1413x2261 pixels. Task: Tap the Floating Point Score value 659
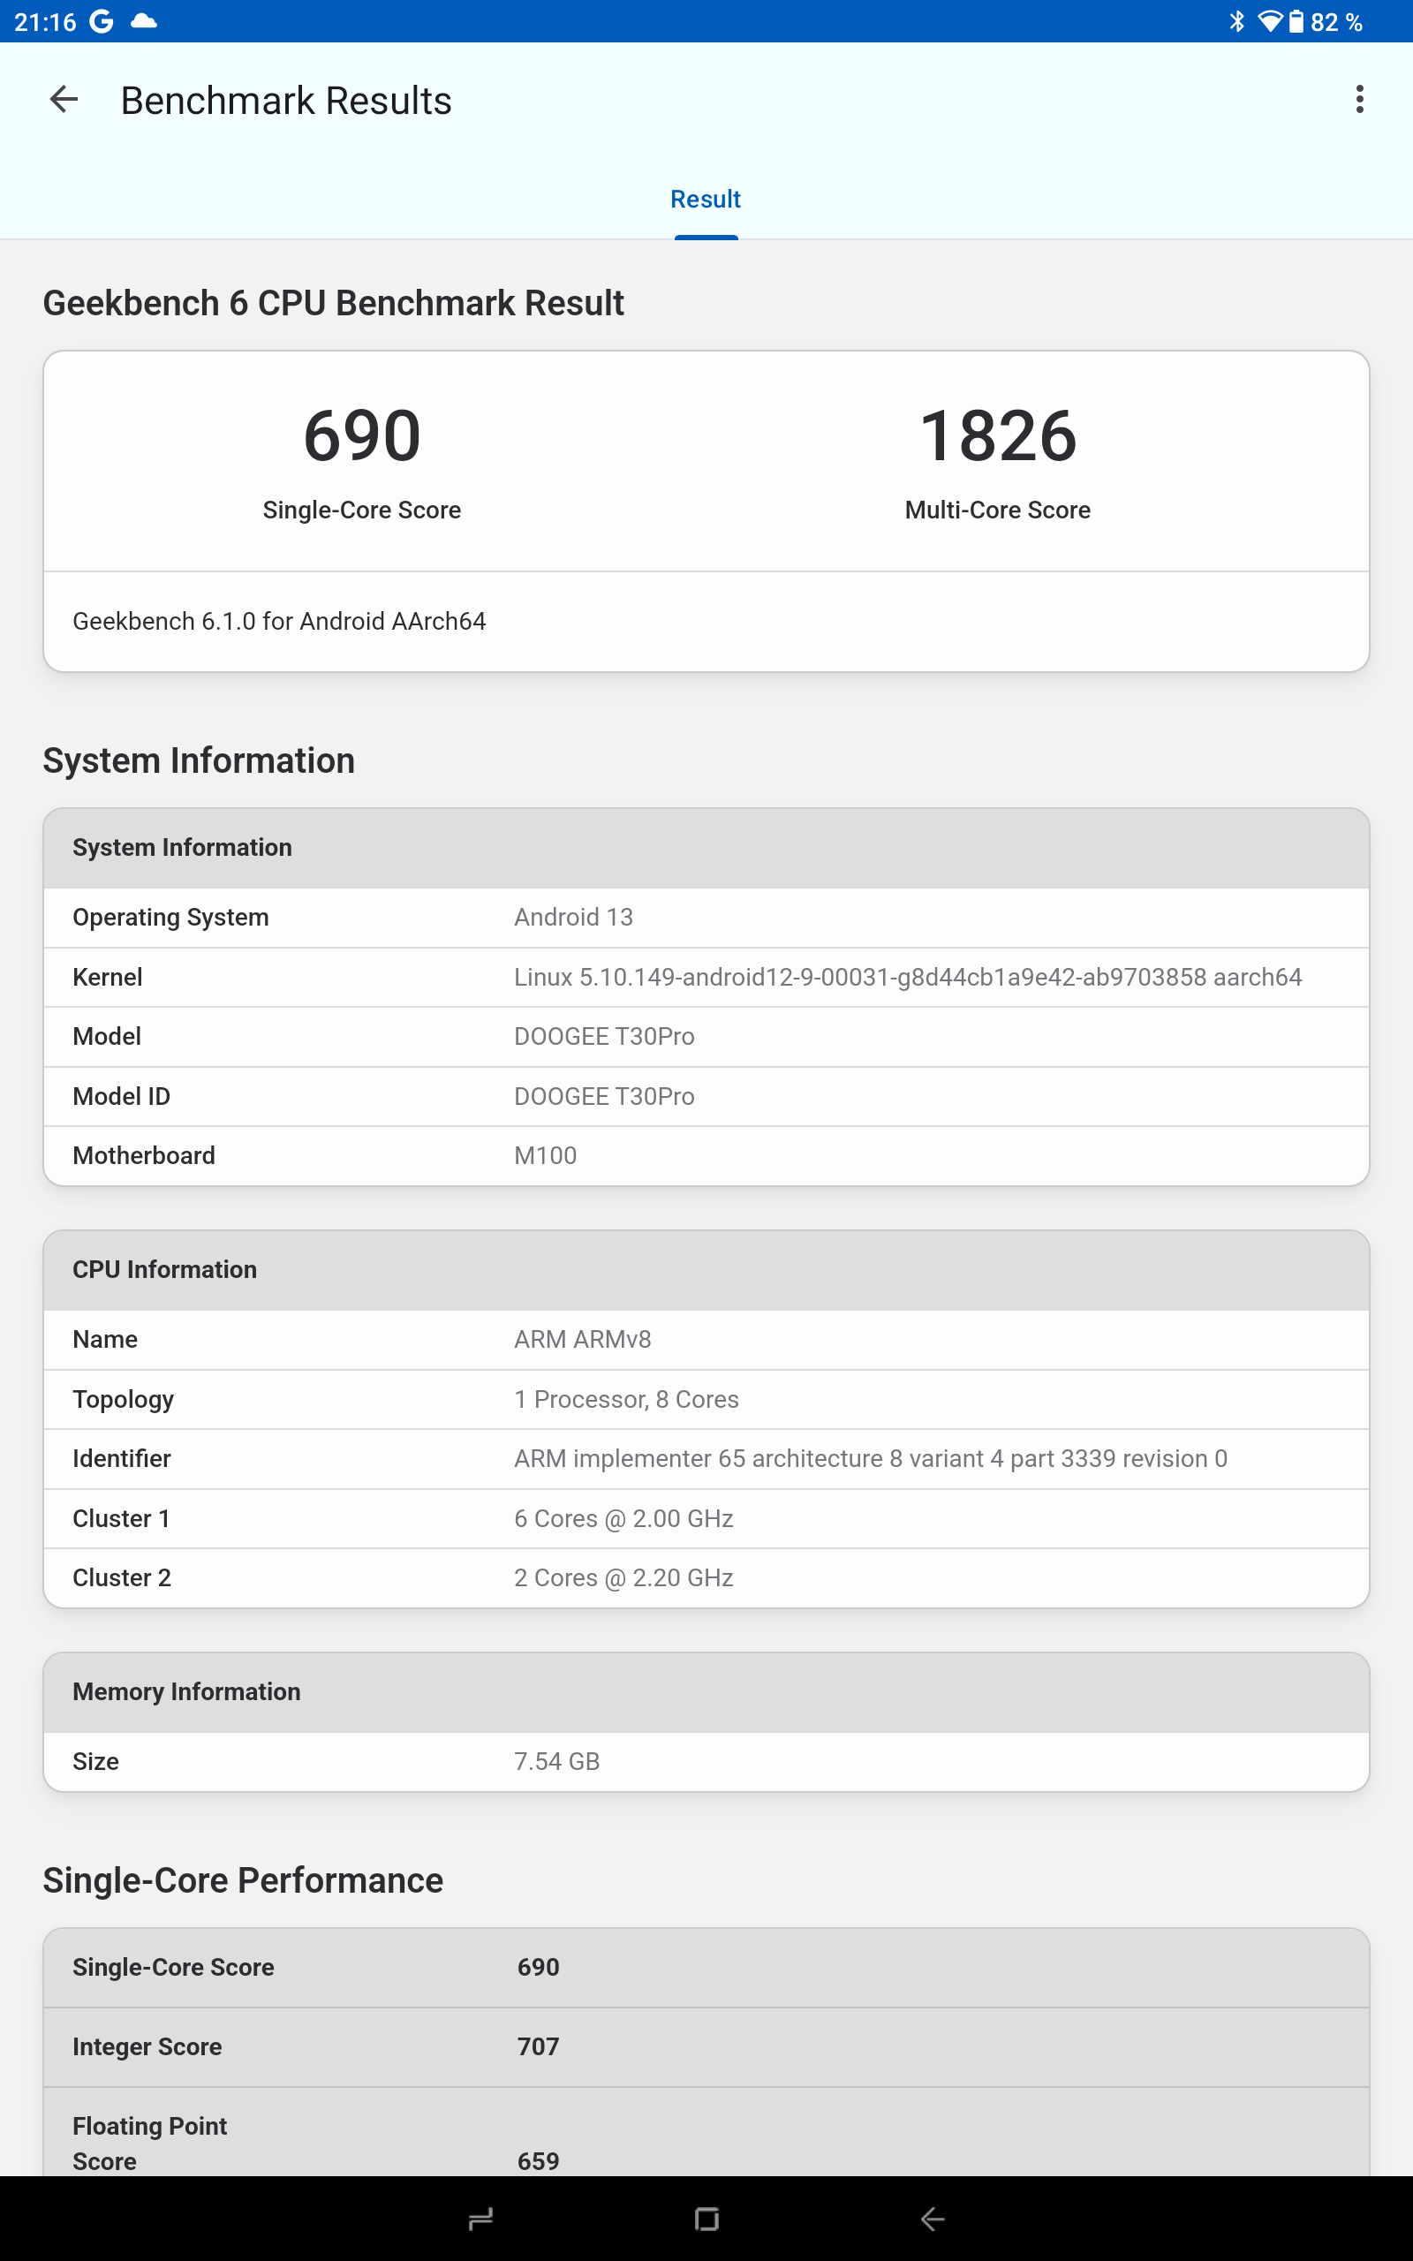tap(539, 2161)
